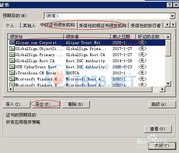
Task: Click the 导入(I)... button
Action: click(x=17, y=104)
